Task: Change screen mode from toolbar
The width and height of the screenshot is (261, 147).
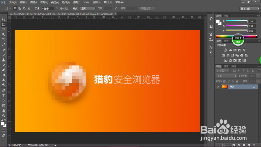Action: [3, 135]
